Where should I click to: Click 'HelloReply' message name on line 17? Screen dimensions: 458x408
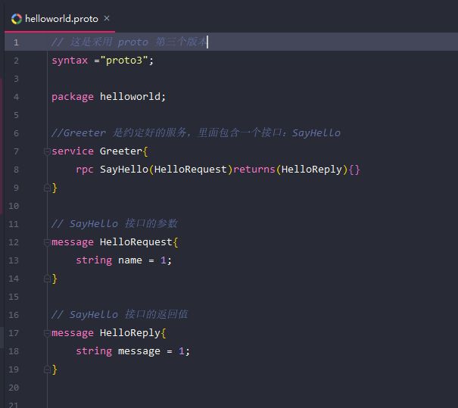click(x=130, y=333)
